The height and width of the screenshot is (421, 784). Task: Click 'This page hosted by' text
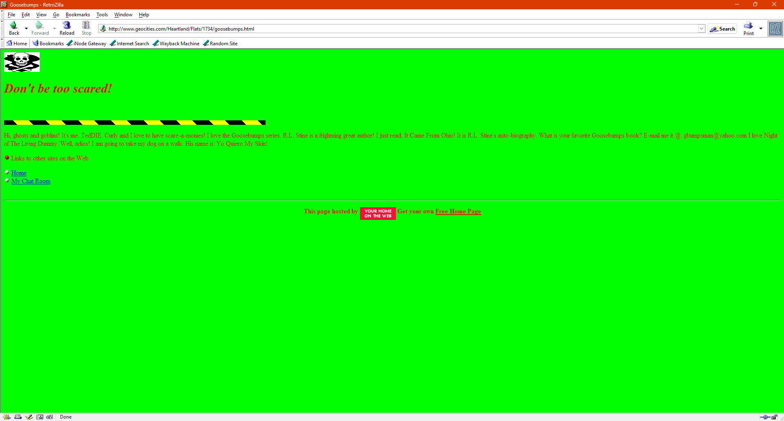(x=331, y=211)
